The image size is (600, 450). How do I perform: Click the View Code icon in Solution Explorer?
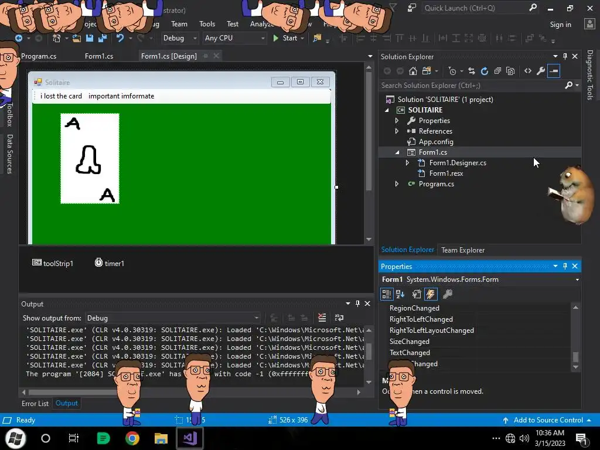(x=528, y=71)
